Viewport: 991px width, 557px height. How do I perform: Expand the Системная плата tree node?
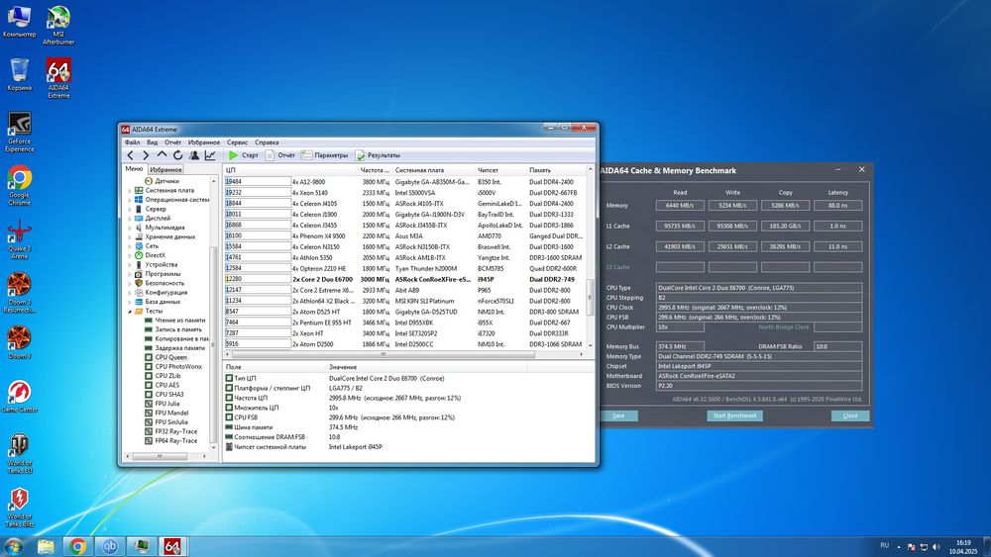[x=130, y=191]
